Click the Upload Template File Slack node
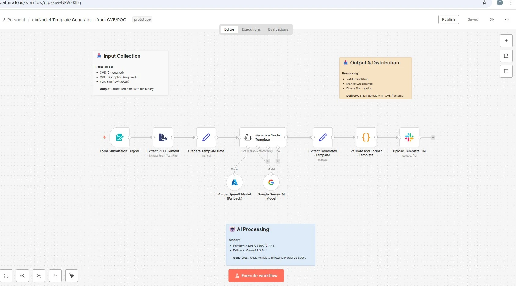Viewport: 516px width, 286px height. coord(409,137)
